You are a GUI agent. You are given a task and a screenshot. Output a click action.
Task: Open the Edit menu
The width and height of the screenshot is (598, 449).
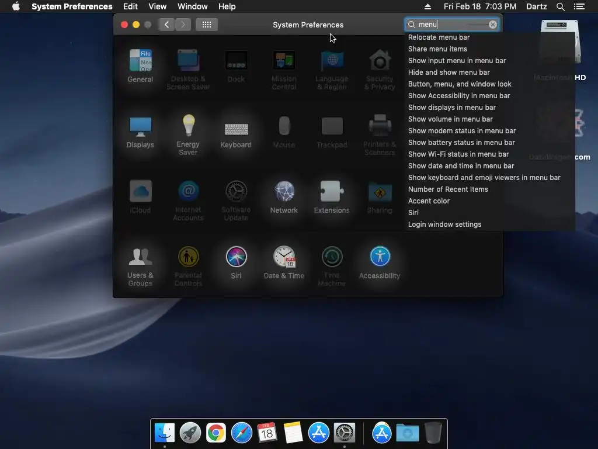click(x=130, y=6)
